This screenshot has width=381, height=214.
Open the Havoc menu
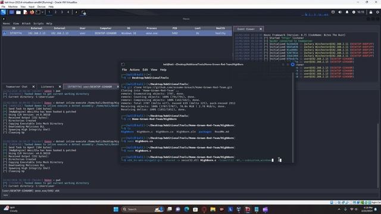7,24
